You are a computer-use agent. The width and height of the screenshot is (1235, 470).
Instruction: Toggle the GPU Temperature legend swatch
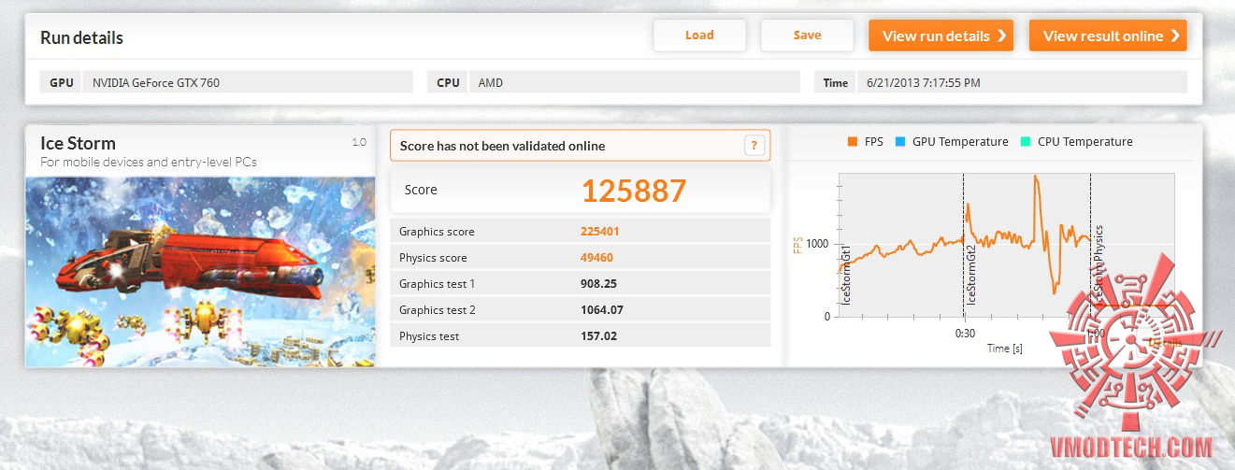pos(900,142)
